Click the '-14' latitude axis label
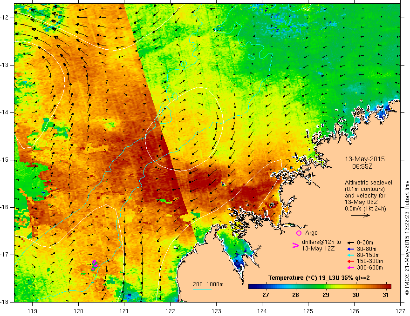Screen dimensions: 410x316 point(5,112)
